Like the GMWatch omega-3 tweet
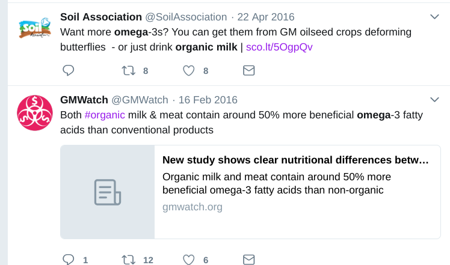This screenshot has height=265, width=450. coord(189,260)
